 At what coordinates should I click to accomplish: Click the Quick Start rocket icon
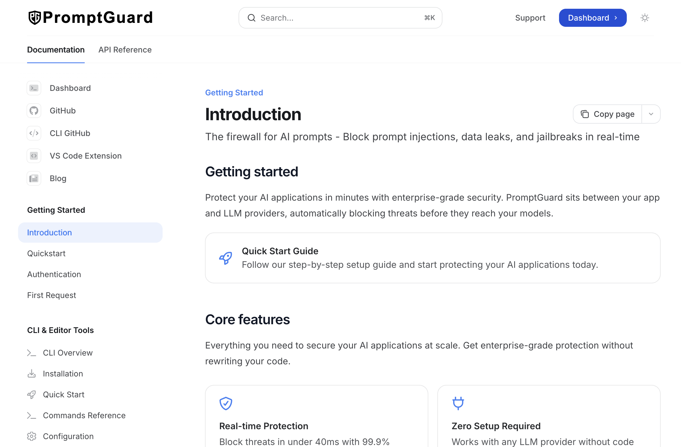click(31, 395)
